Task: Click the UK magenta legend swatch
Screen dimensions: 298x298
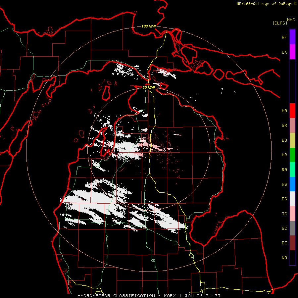Action: tap(292, 52)
